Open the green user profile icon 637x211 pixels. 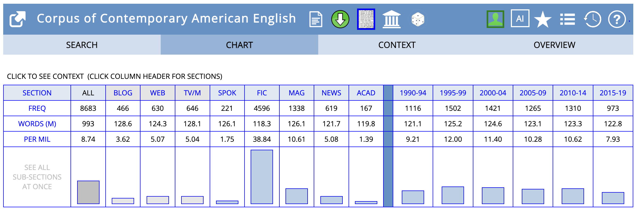click(x=495, y=19)
